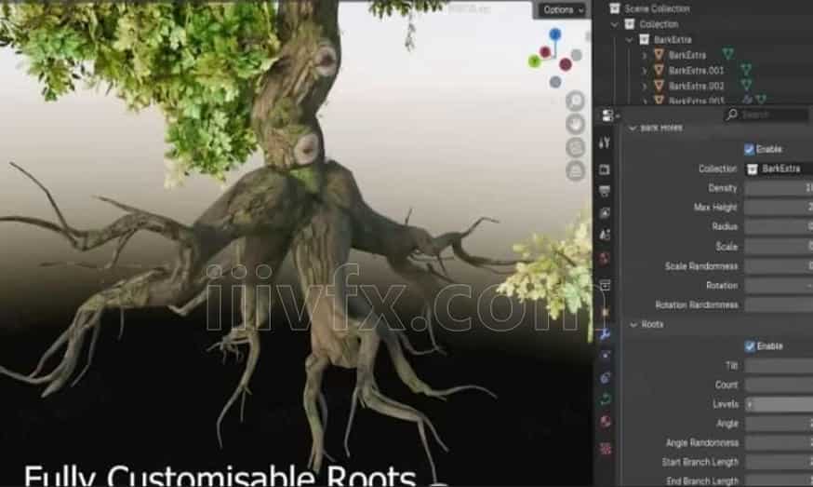Viewport: 813px width, 487px height.
Task: Click the Max Height value field
Action: click(779, 207)
